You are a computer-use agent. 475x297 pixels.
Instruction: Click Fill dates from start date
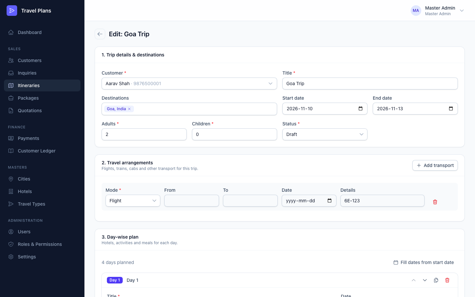click(424, 262)
